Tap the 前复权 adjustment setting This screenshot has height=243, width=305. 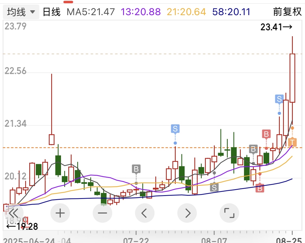point(287,12)
